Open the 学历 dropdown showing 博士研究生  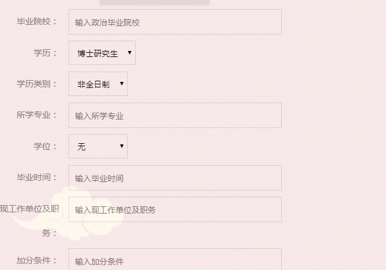(102, 53)
